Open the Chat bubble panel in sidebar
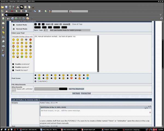The image size is (164, 131). pyautogui.click(x=3, y=41)
